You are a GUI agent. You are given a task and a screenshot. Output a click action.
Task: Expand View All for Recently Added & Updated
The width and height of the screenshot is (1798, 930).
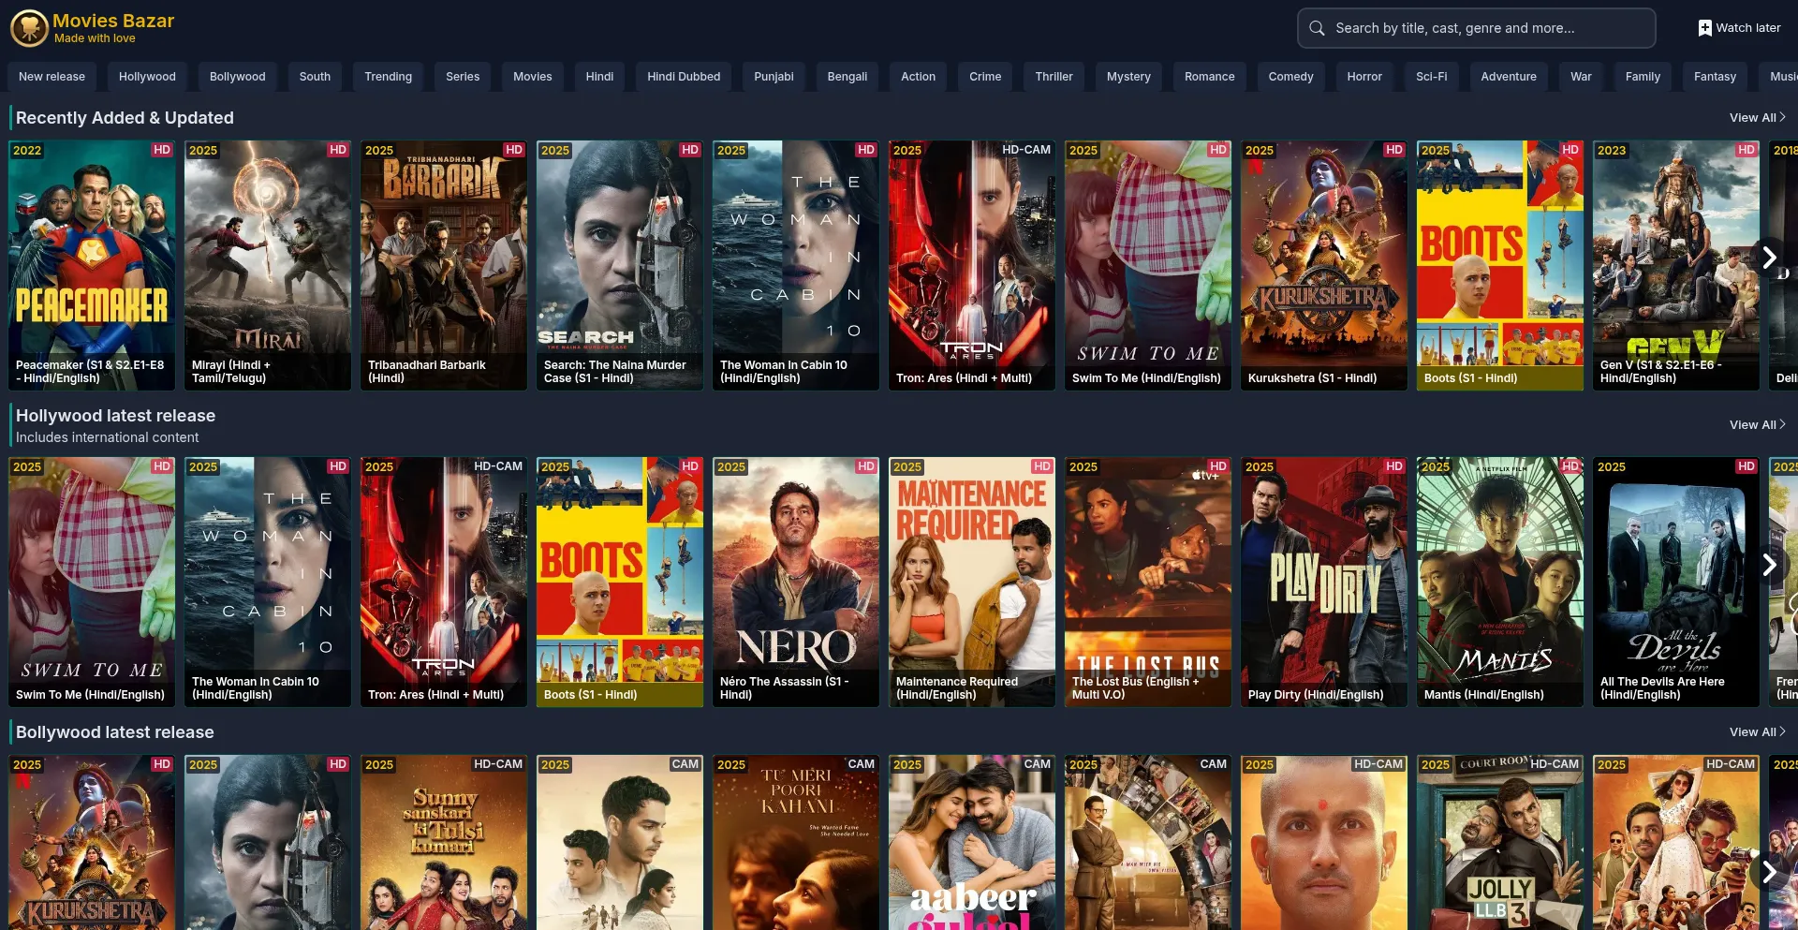1757,118
